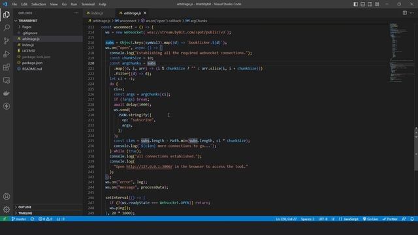Open Explorer views and more actions menu
Viewport: 418px width, 235px height.
click(76, 13)
